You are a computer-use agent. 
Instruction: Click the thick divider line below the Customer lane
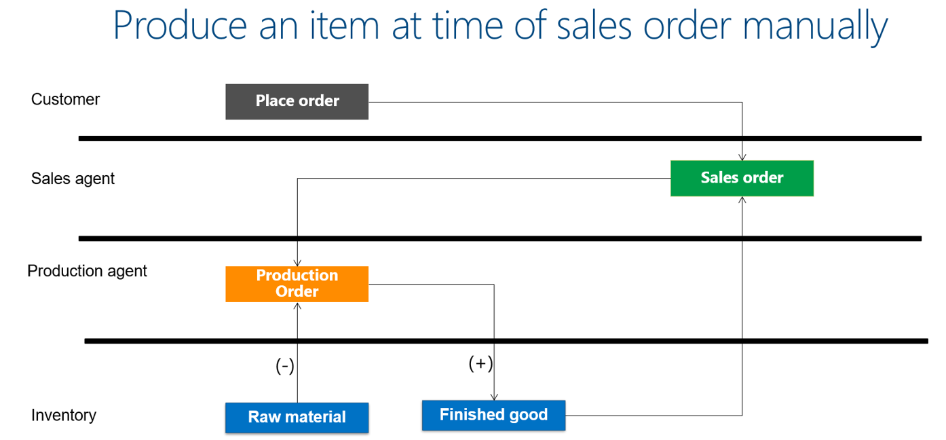pos(499,139)
